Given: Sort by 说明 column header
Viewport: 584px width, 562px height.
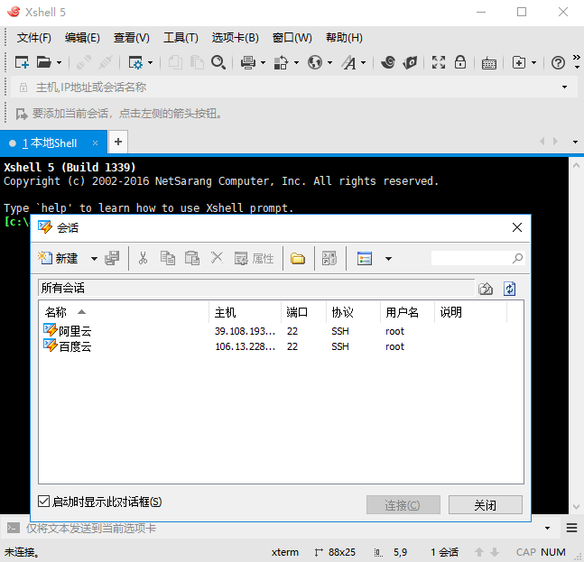Looking at the screenshot, I should click(471, 312).
